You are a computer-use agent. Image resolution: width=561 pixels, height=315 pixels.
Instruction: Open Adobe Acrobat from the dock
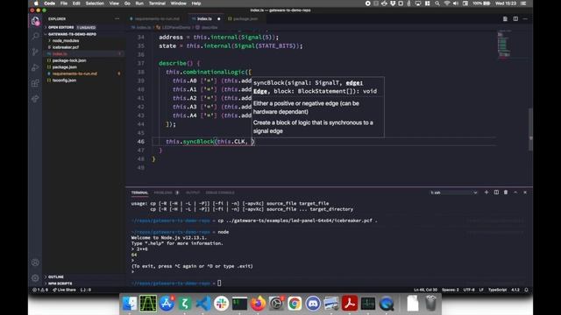(x=350, y=304)
